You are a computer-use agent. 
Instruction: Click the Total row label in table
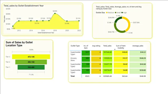tap(72, 76)
